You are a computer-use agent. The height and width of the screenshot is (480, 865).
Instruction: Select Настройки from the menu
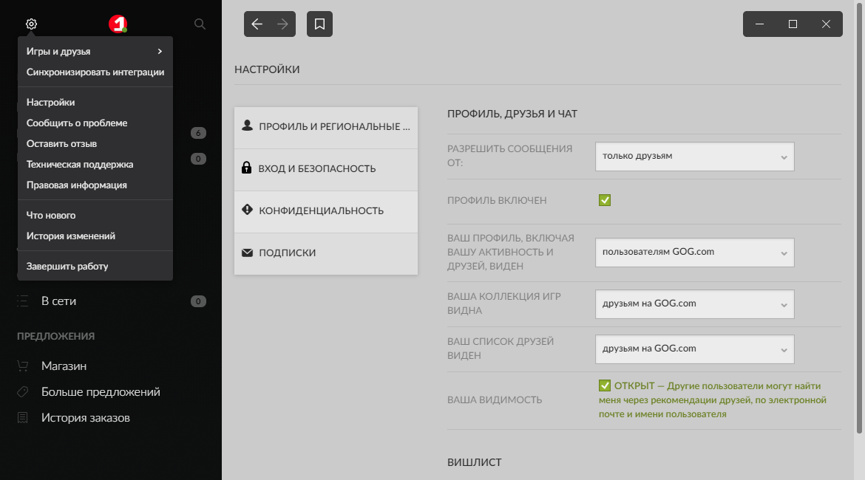[51, 103]
